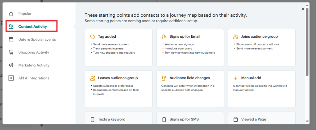The height and width of the screenshot is (130, 316).
Task: Click the Contact Activity people icon
Action: (x=11, y=27)
